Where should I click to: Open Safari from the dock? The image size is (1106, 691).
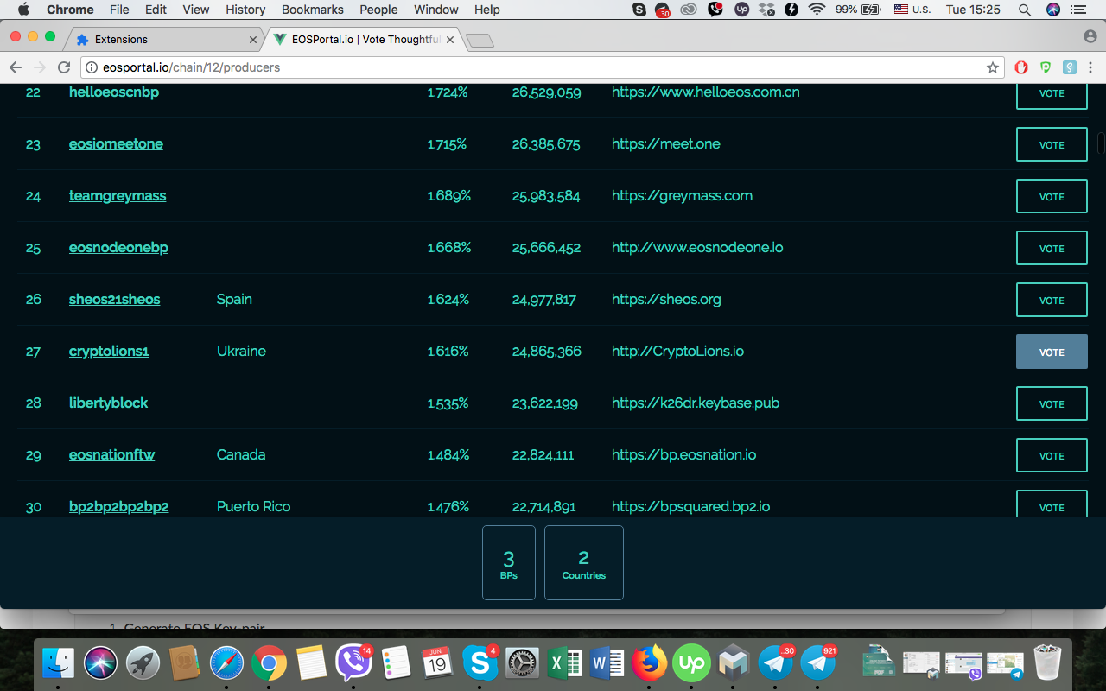click(x=227, y=663)
